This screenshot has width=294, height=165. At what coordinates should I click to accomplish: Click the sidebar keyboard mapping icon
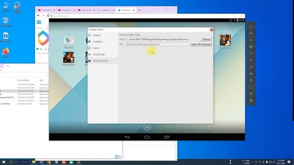click(251, 74)
